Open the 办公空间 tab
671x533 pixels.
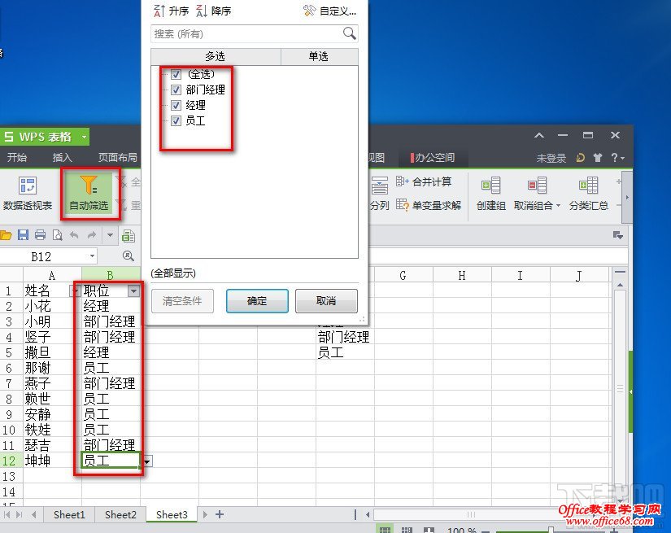(x=434, y=157)
